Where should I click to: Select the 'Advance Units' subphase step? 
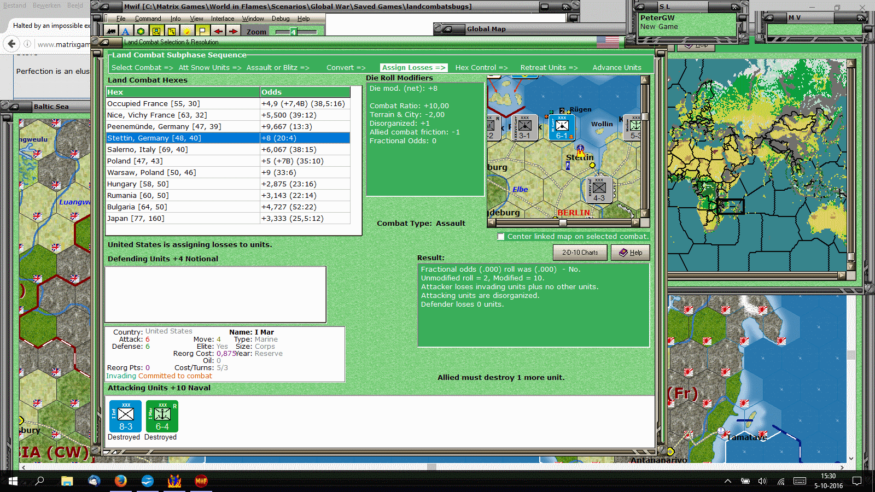click(x=617, y=68)
